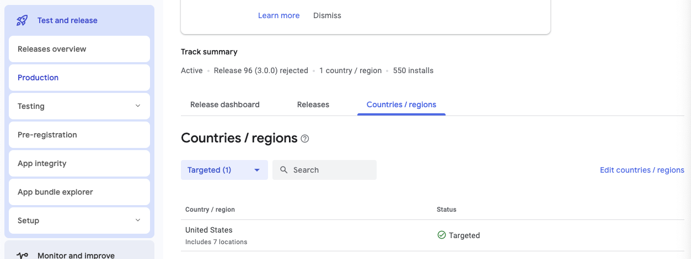Go to Production in the sidebar
This screenshot has height=259, width=691.
click(79, 78)
